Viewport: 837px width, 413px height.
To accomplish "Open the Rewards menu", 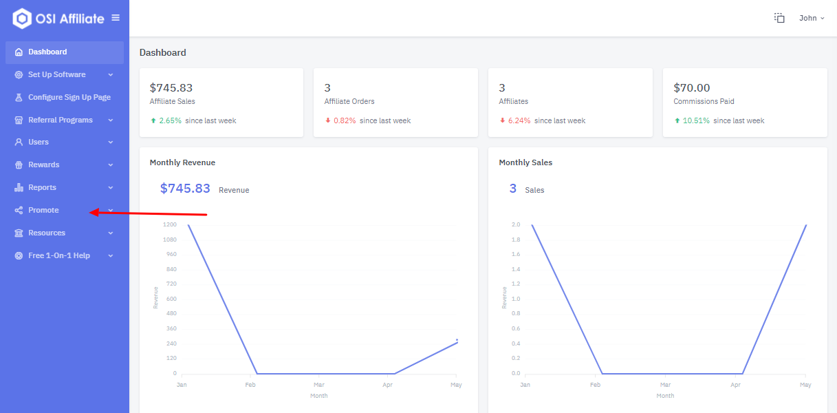I will [x=65, y=165].
